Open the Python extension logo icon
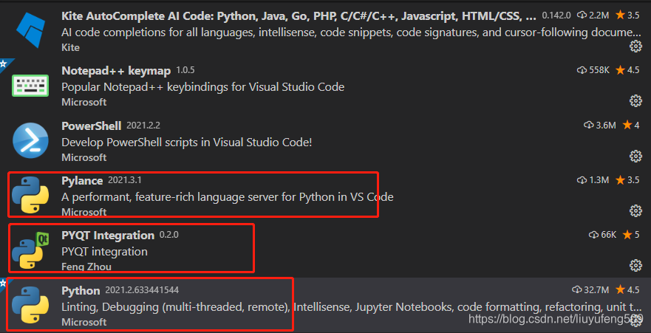The height and width of the screenshot is (333, 651). point(30,305)
